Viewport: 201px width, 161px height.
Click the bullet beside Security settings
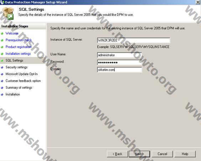pos(2,67)
